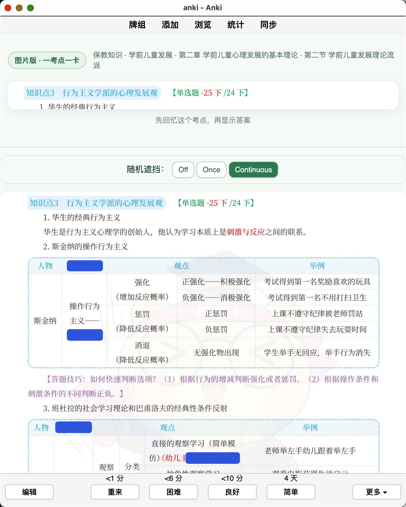Click cell 考试得到第一名不用打扫卫生
Viewport: 406px width, 507px height.
[x=317, y=298]
